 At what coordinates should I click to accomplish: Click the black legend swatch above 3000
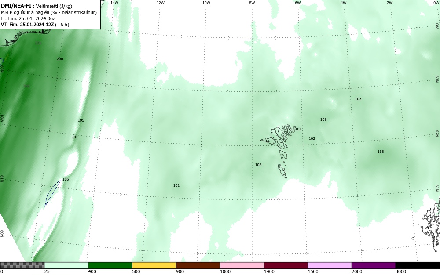pyautogui.click(x=418, y=265)
